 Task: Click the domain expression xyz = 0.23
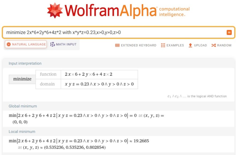coord(99,84)
